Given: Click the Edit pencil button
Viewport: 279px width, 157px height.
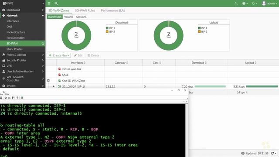Looking at the screenshot, I should [x=78, y=55].
